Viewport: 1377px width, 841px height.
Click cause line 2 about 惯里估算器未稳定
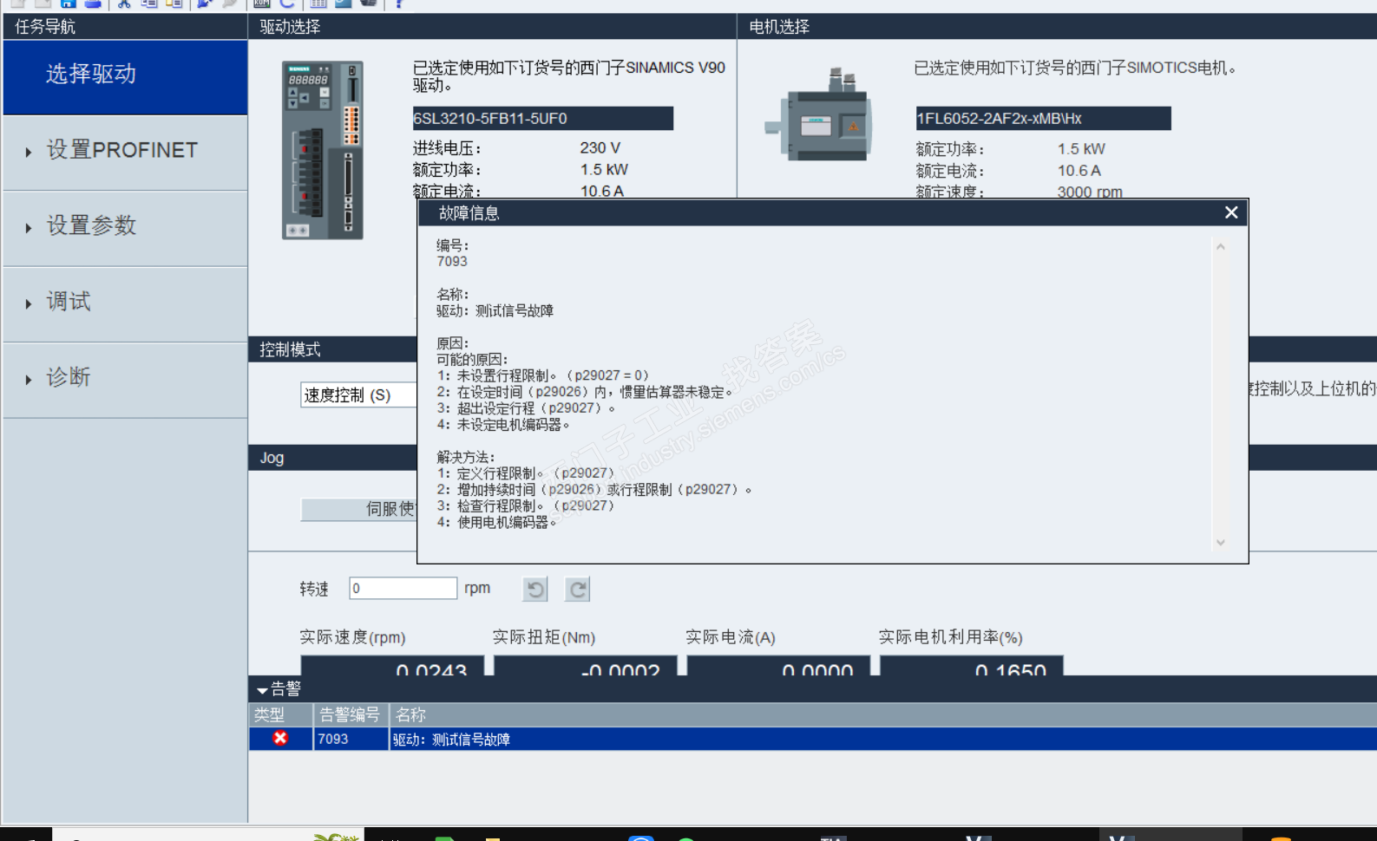[x=586, y=392]
